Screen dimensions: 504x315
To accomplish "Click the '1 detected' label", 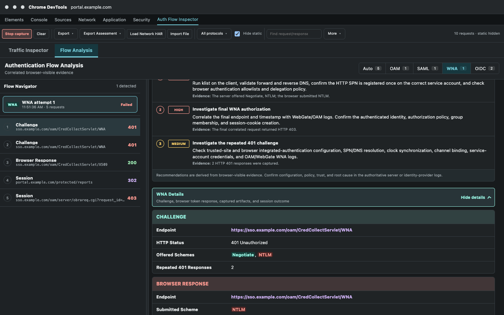I will click(x=126, y=86).
